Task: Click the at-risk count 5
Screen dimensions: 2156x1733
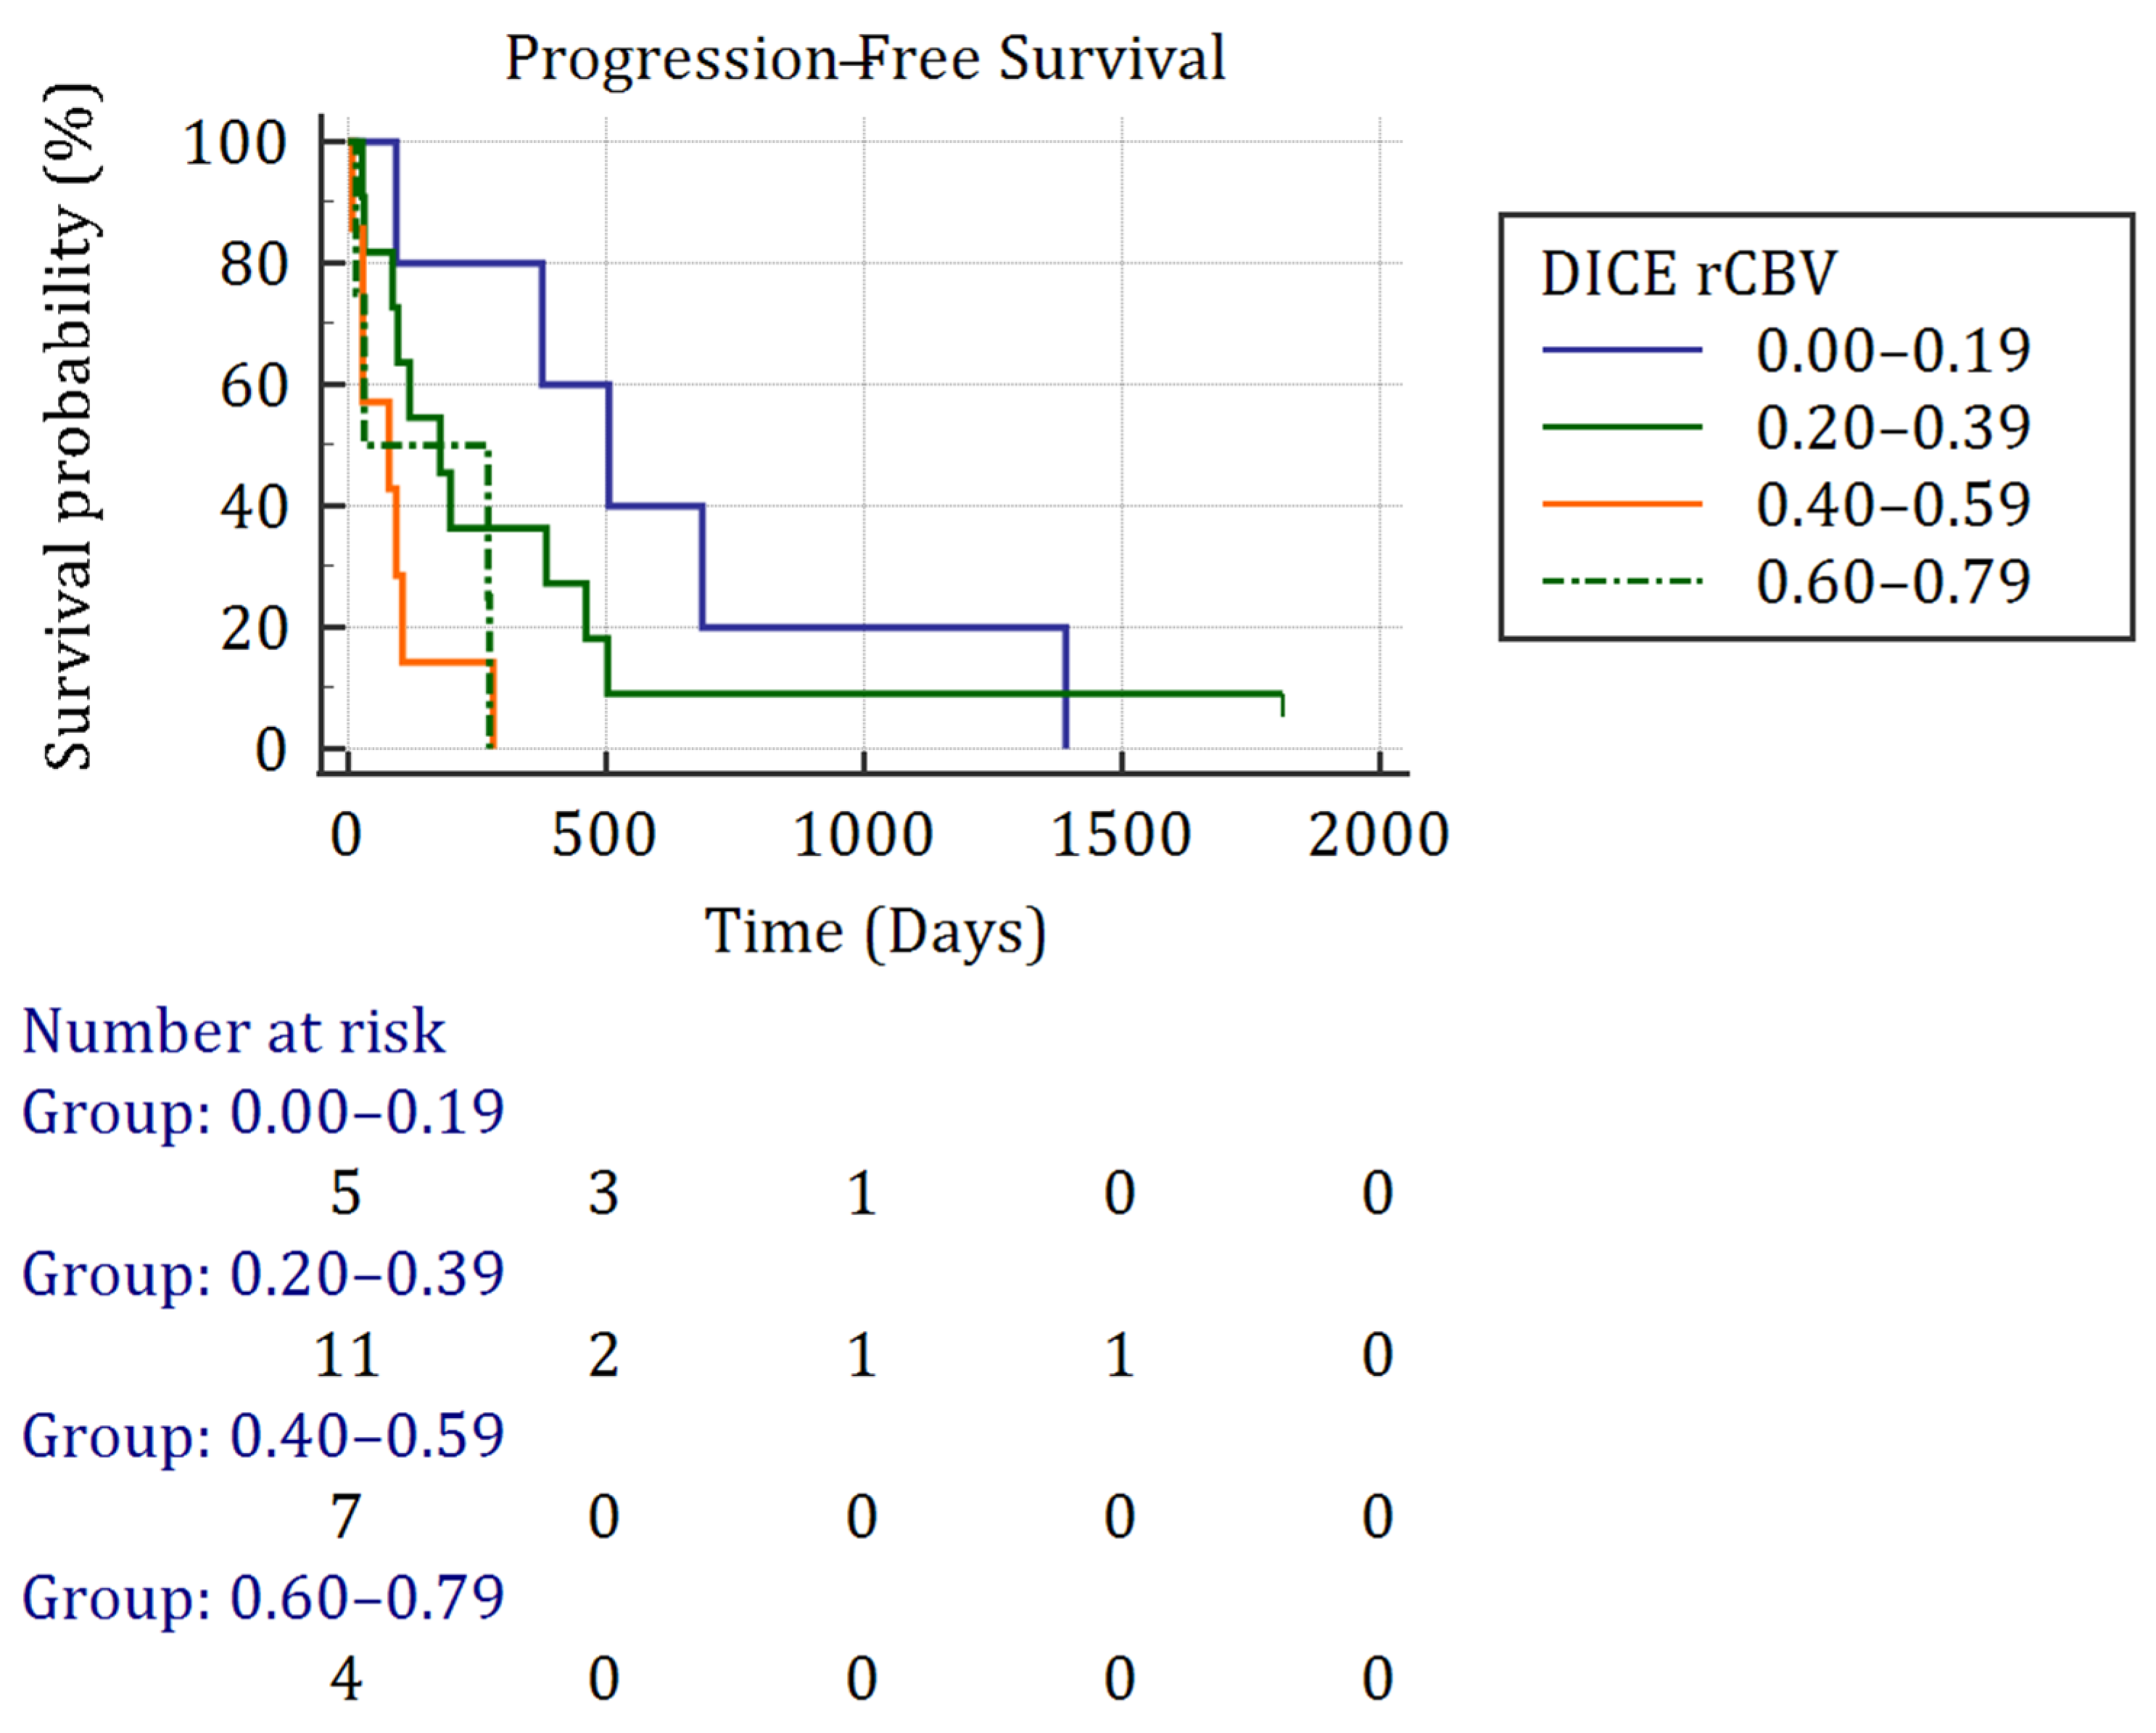Action: click(346, 1194)
